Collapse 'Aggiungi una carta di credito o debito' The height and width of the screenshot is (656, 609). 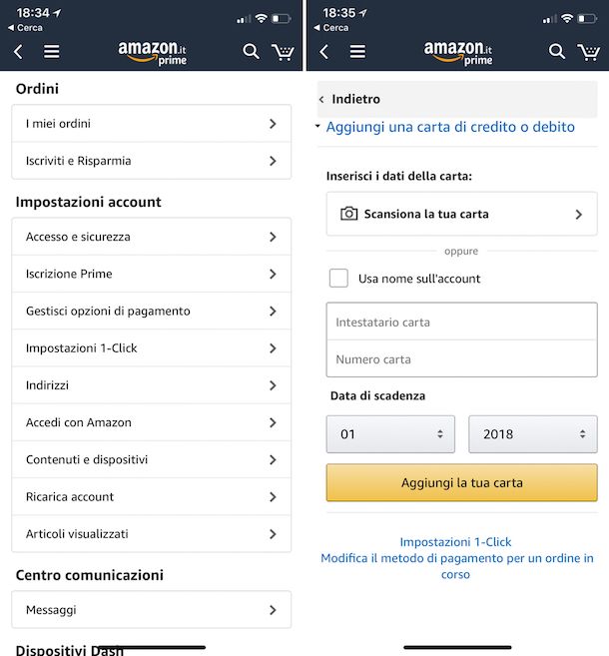449,127
